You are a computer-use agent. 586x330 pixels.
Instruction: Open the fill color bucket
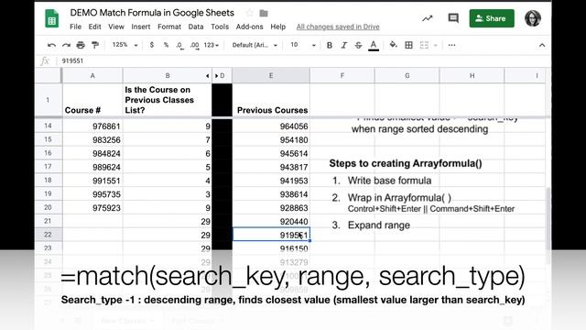tap(393, 45)
